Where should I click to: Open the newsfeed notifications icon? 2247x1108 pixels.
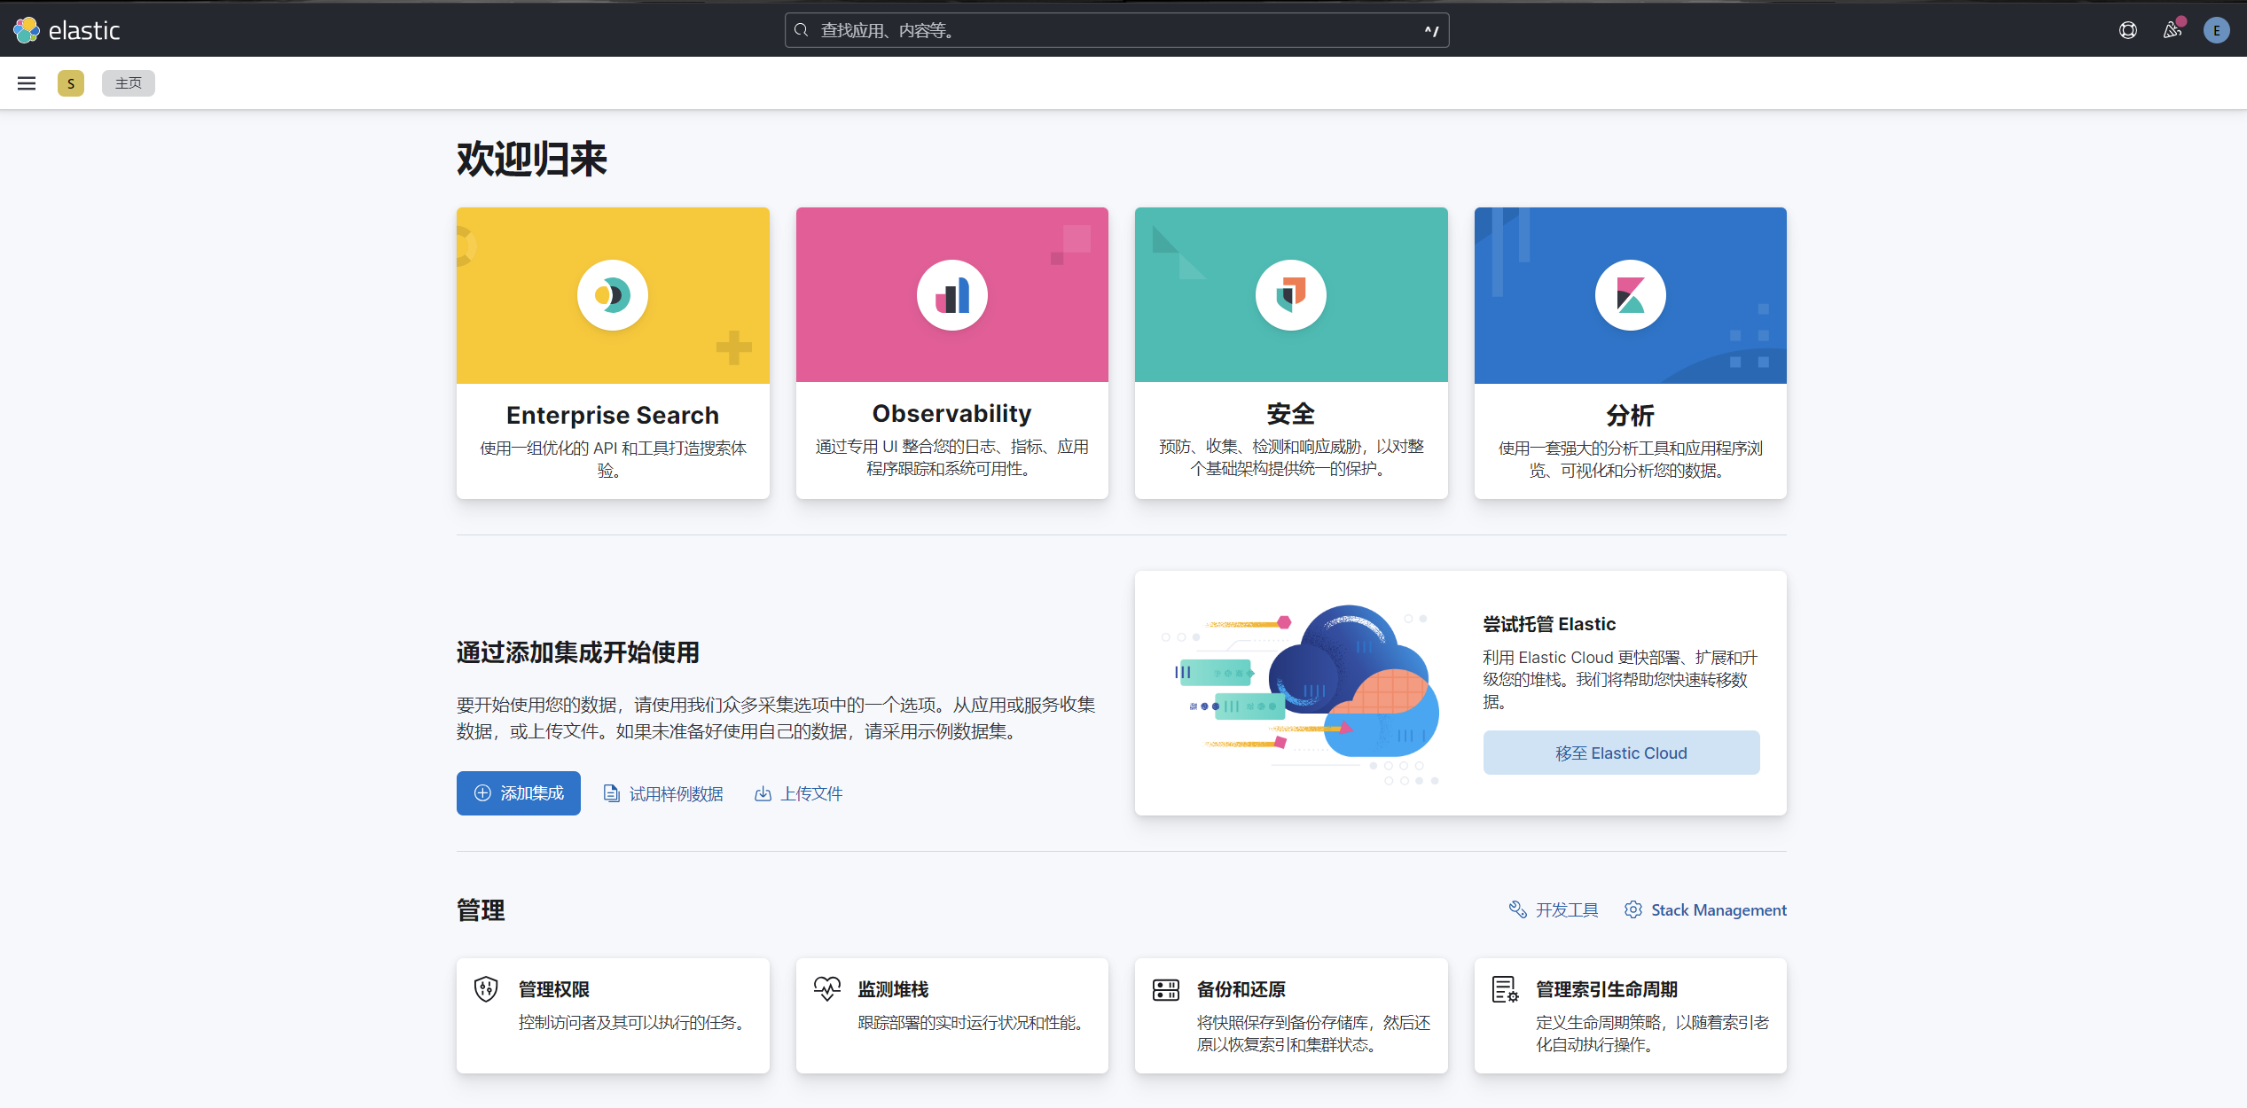tap(2172, 30)
